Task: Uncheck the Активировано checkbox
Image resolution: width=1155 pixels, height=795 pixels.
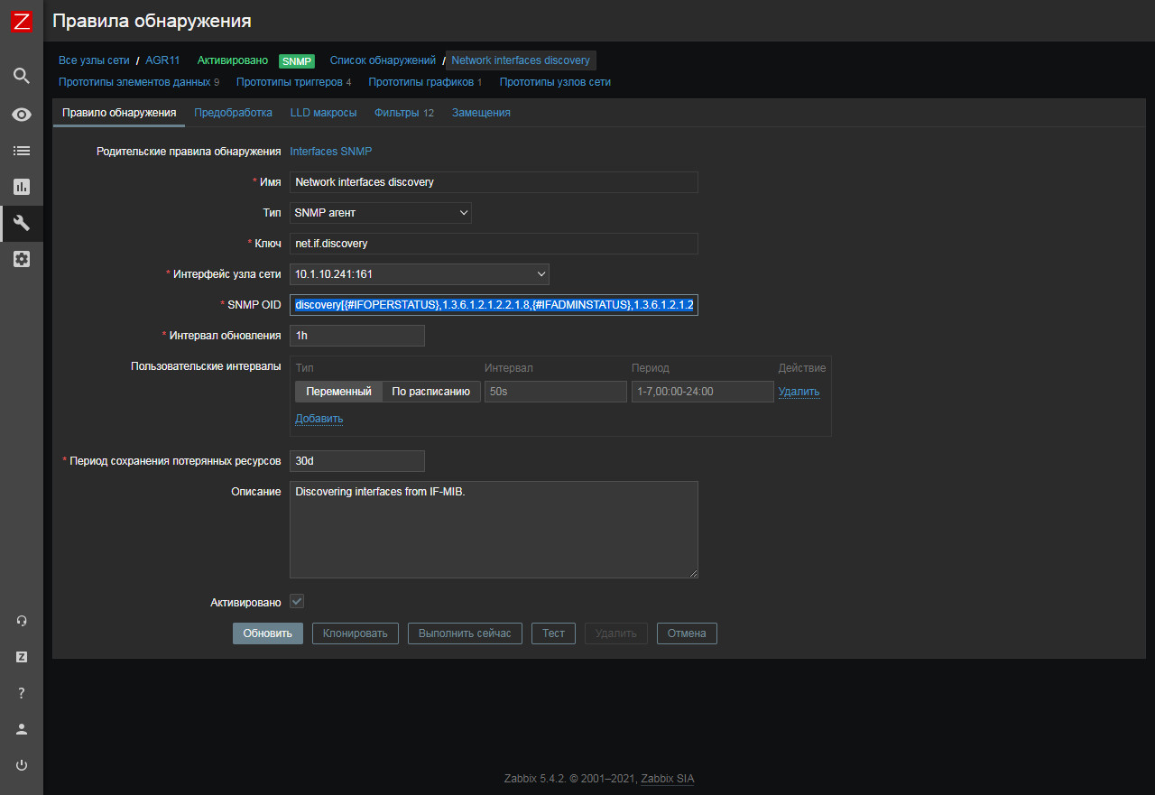Action: [297, 602]
